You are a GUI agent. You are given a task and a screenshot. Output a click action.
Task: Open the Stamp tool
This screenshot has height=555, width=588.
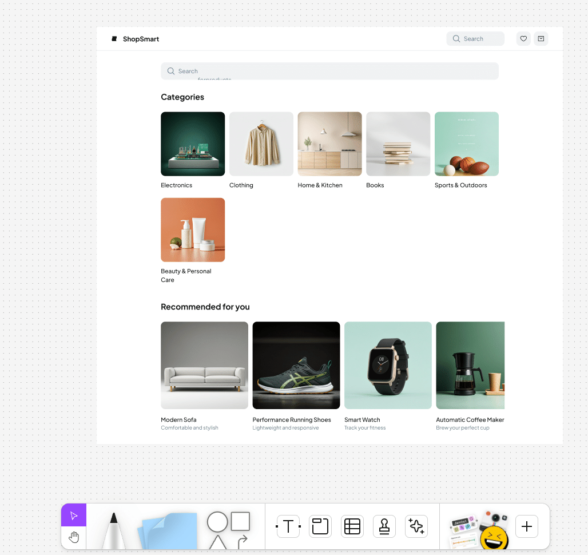(x=384, y=526)
